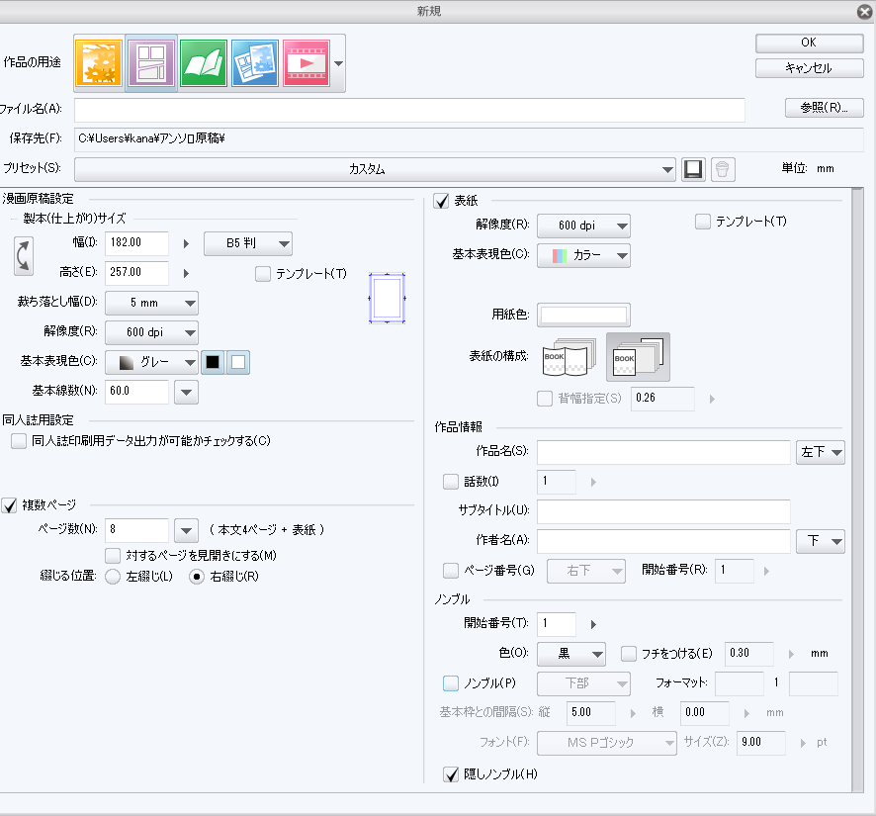Open height slider arrow next to 257.00
This screenshot has height=816, width=876.
[186, 273]
